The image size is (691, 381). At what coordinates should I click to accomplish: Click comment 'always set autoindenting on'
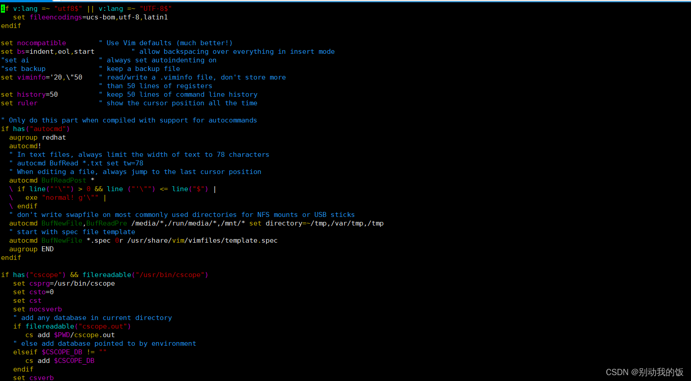tap(157, 60)
